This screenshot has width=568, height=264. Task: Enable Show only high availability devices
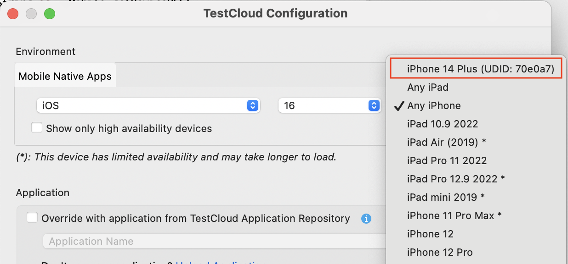(x=37, y=128)
